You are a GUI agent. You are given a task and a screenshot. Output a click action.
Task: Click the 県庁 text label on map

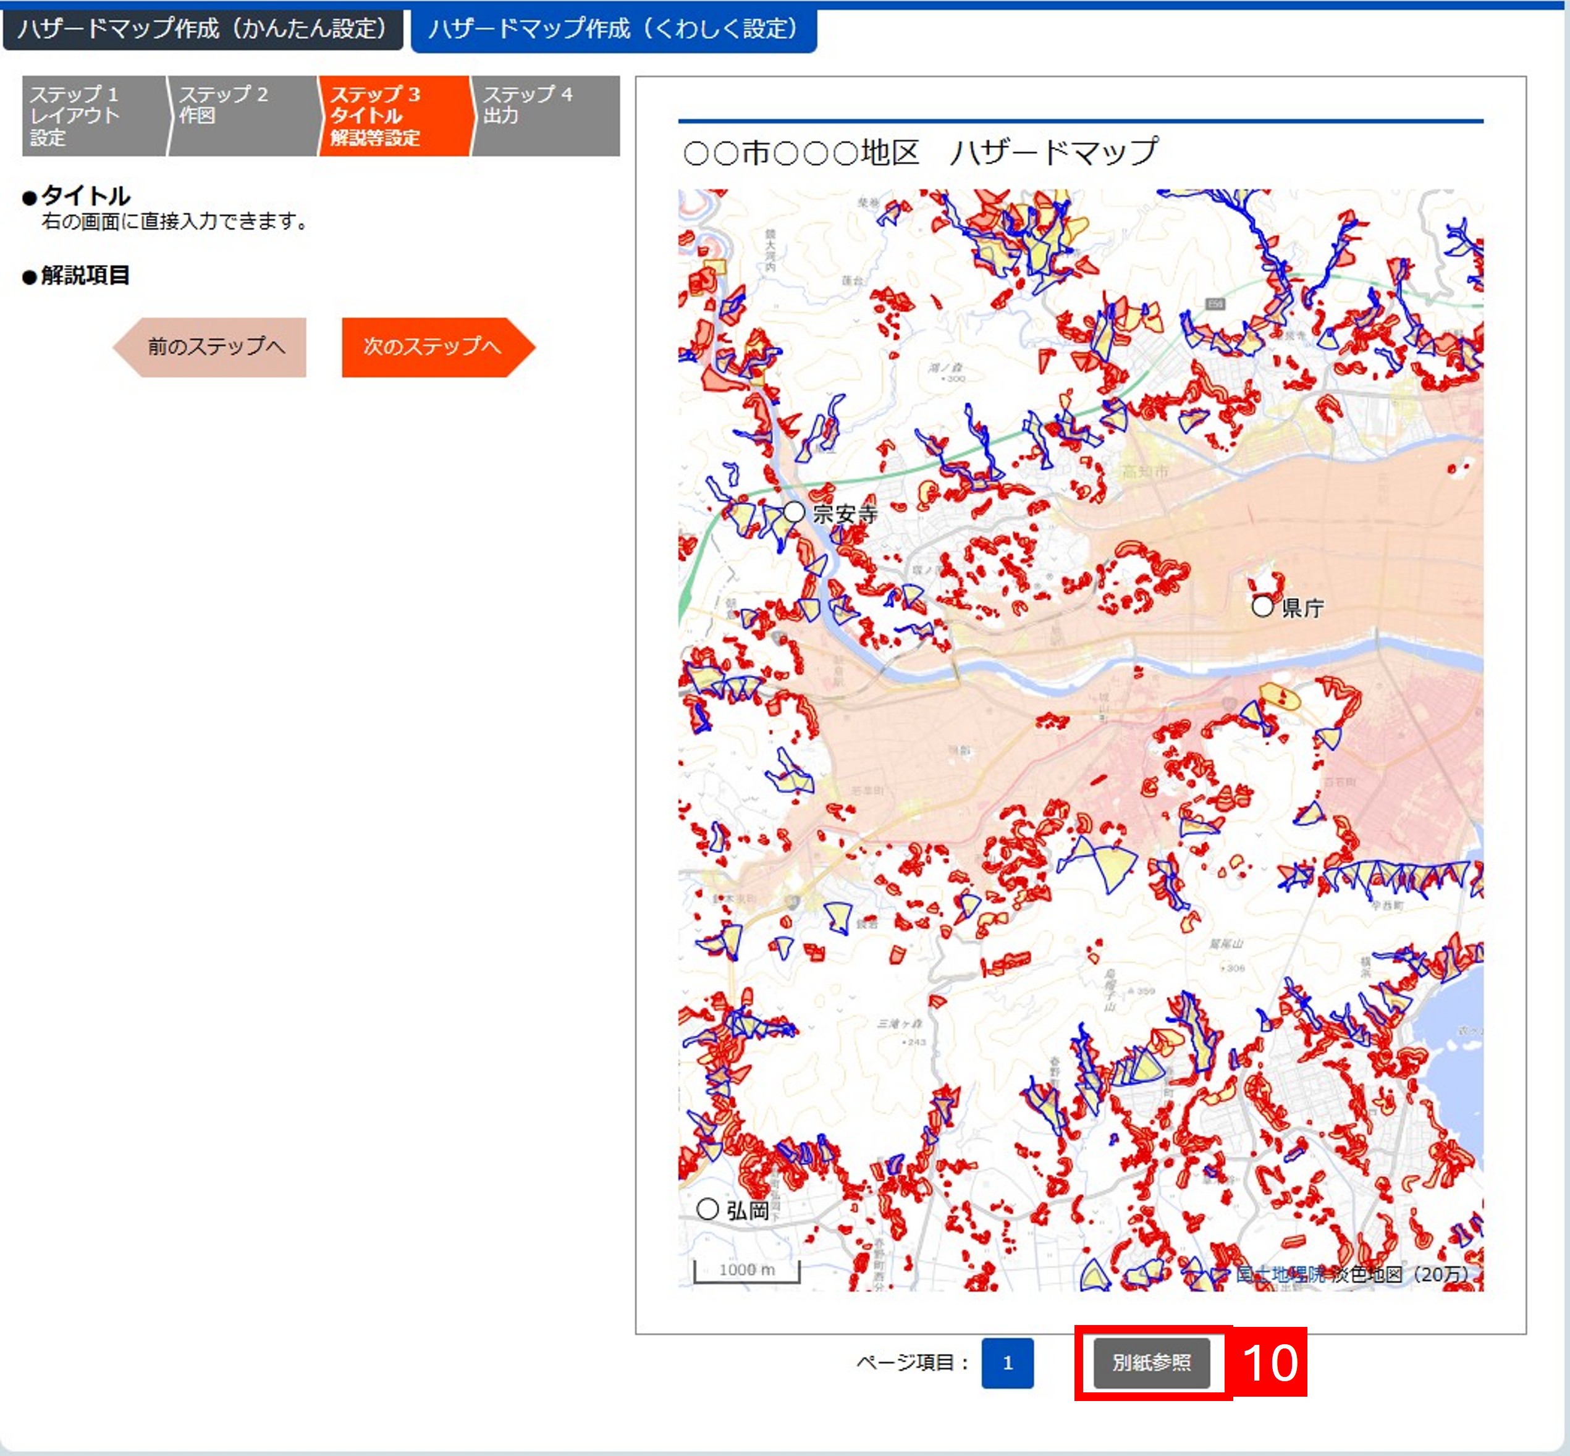pyautogui.click(x=1303, y=607)
